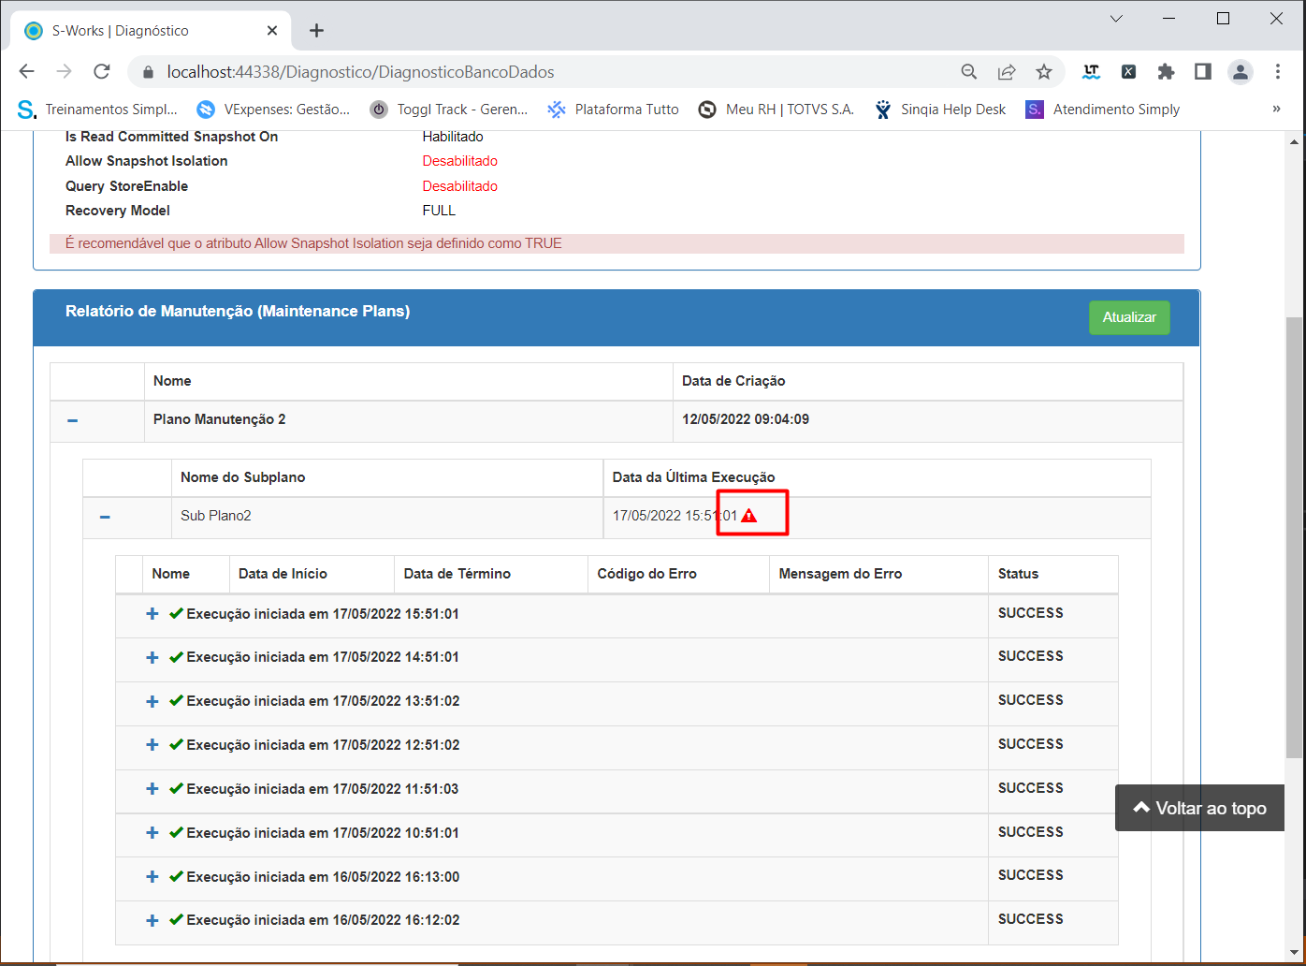Click the Data de Término column header

457,574
